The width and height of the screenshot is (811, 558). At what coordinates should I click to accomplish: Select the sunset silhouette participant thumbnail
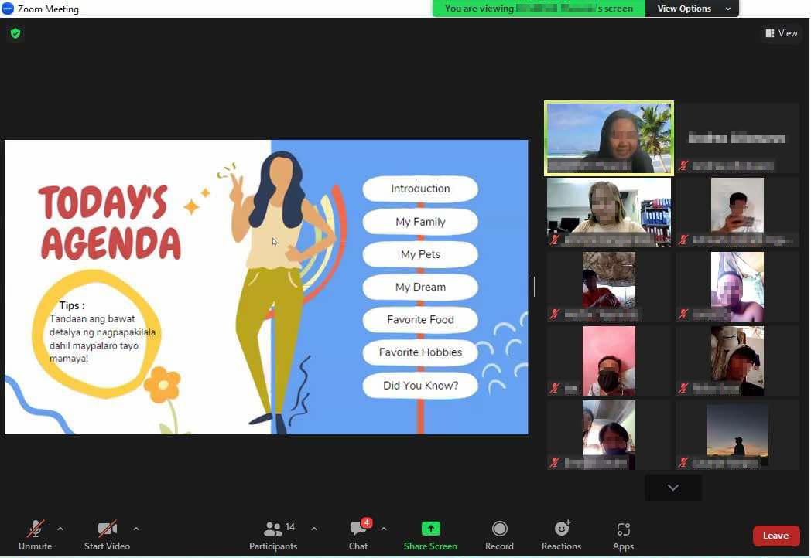tap(737, 434)
